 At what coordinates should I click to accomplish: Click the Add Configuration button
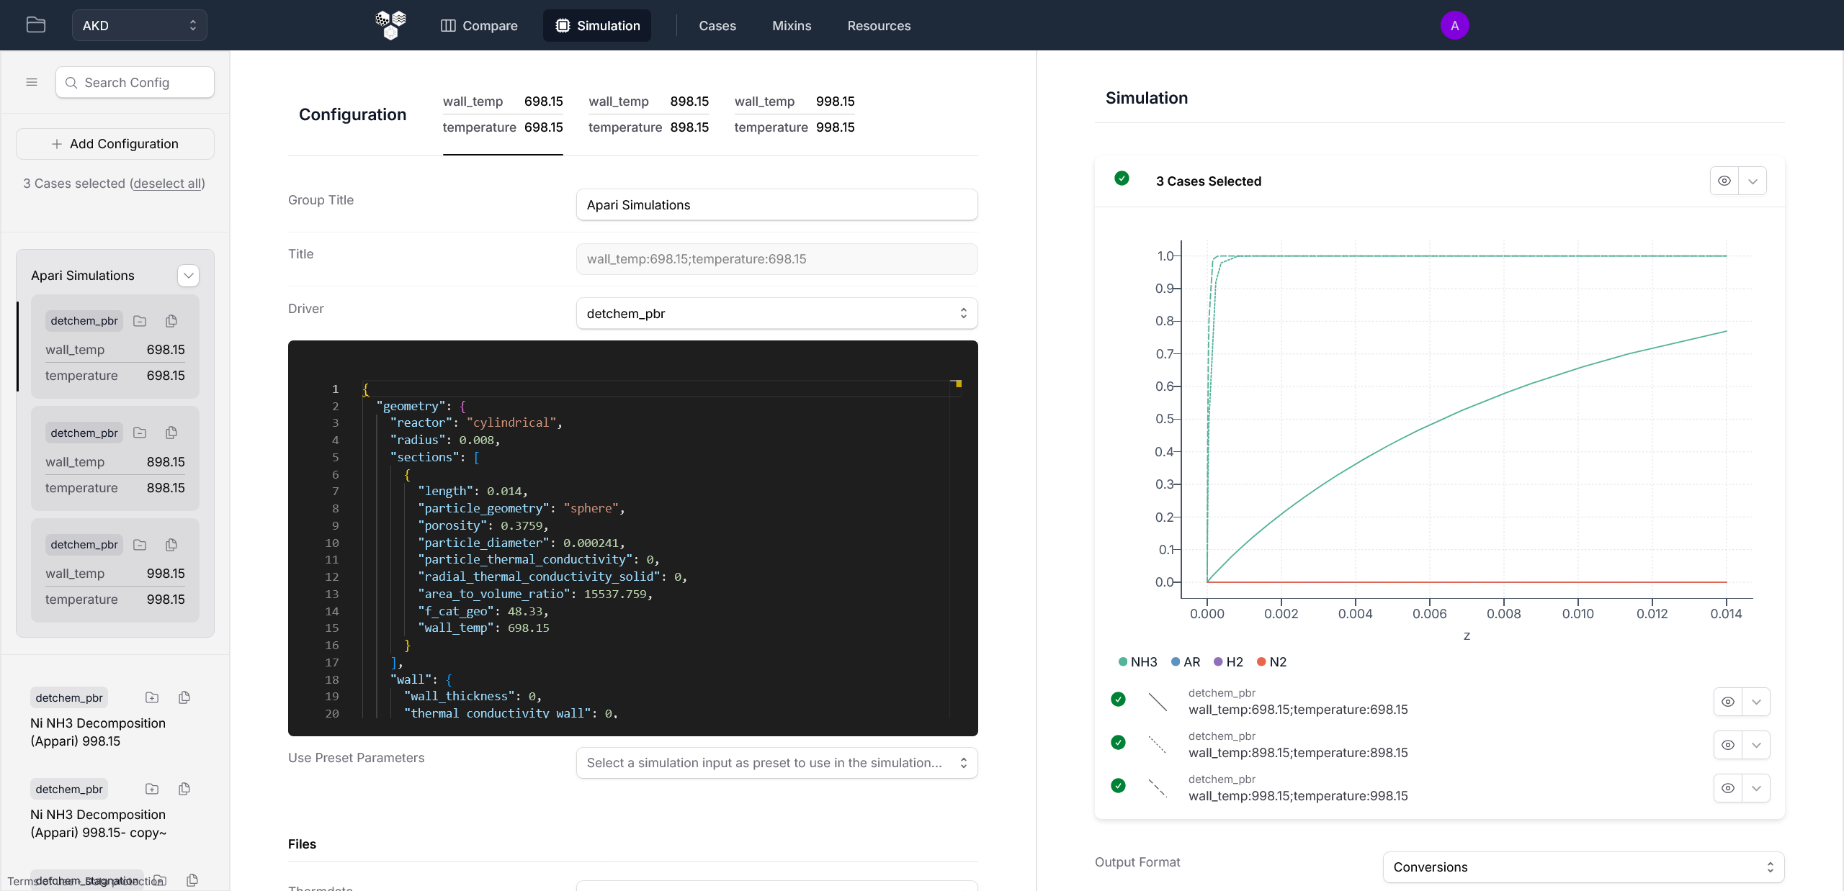pos(115,144)
